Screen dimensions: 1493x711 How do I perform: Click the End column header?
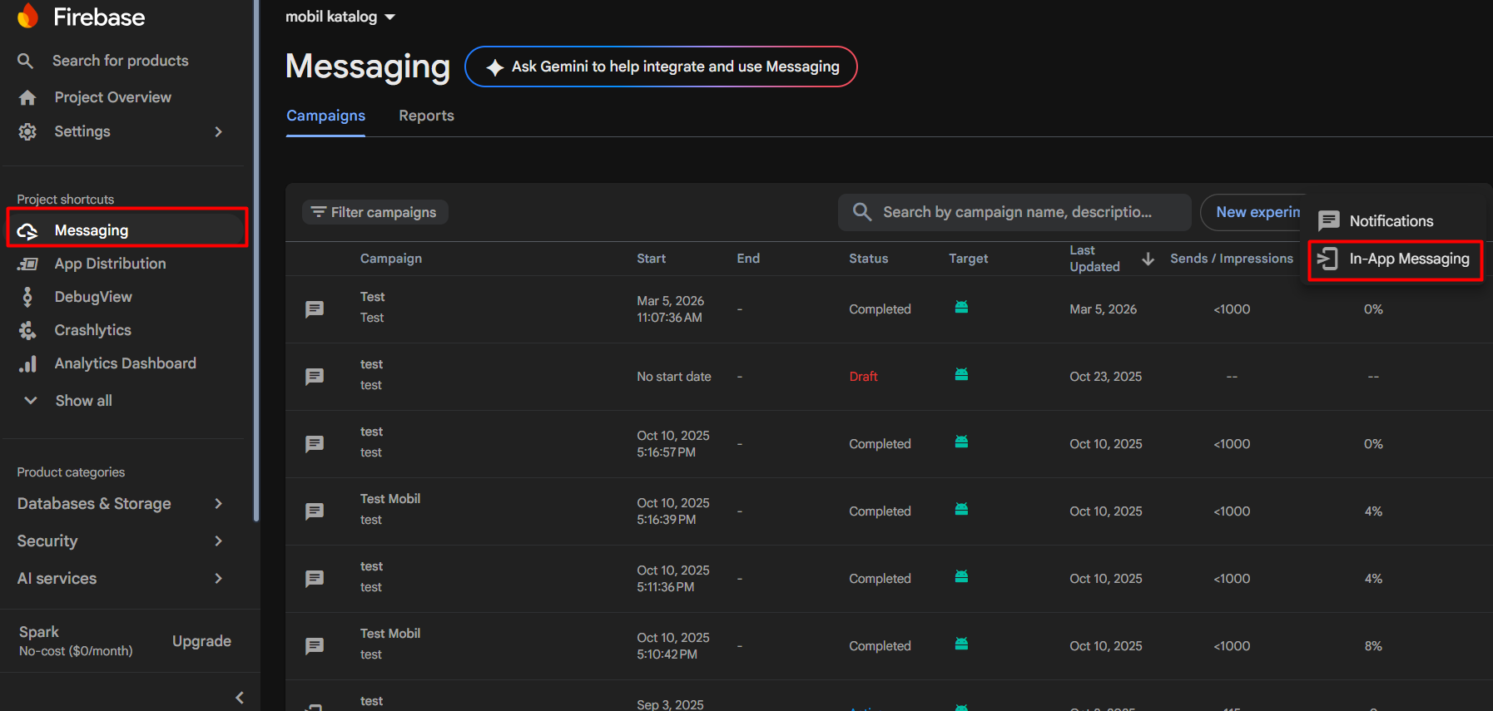pyautogui.click(x=748, y=259)
